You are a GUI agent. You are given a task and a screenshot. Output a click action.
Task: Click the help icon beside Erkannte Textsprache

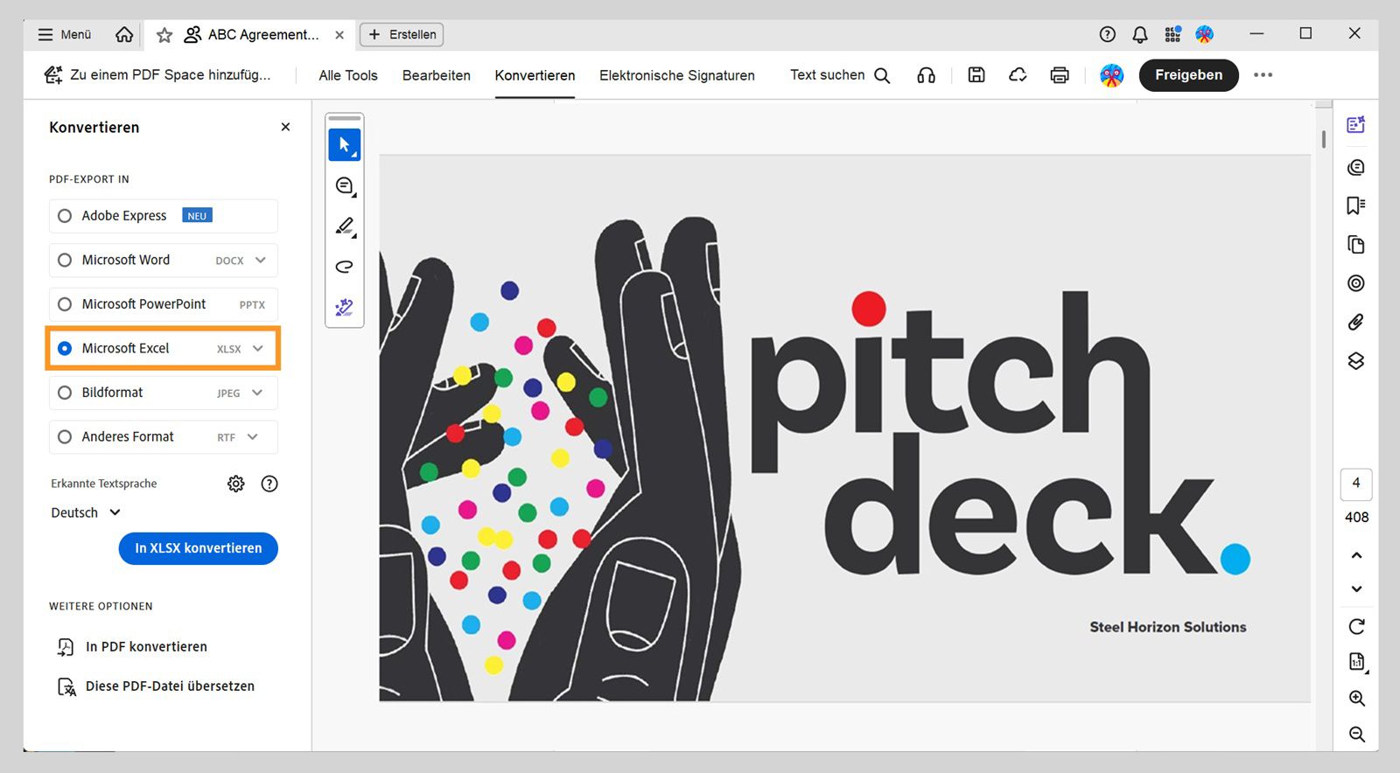pos(269,484)
